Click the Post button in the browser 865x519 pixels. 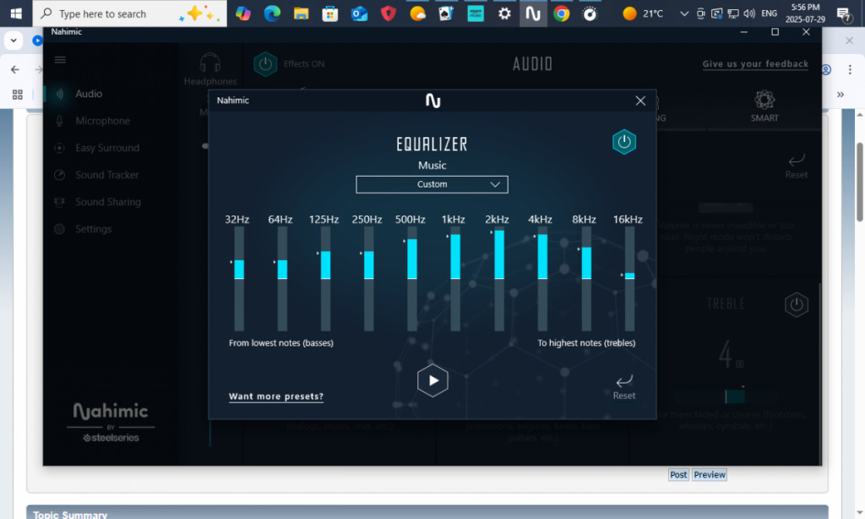(x=678, y=475)
